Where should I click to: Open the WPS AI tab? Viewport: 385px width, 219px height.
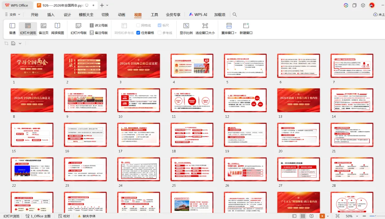(x=198, y=15)
